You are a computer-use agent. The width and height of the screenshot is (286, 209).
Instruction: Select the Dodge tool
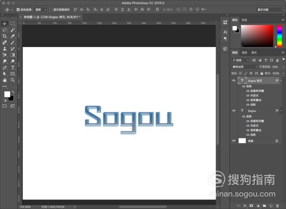click(13, 61)
